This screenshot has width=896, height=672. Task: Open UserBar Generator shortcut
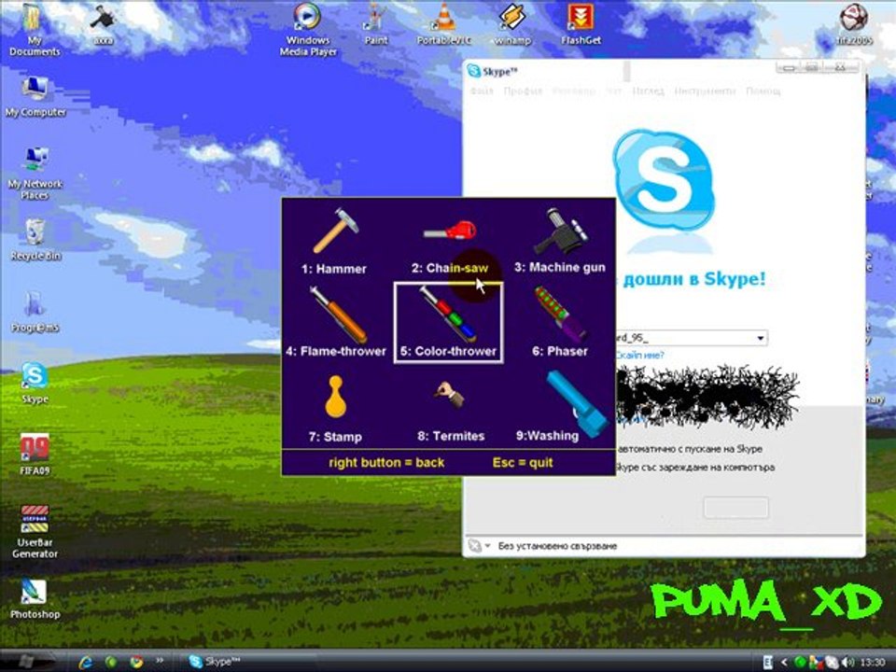click(x=35, y=531)
